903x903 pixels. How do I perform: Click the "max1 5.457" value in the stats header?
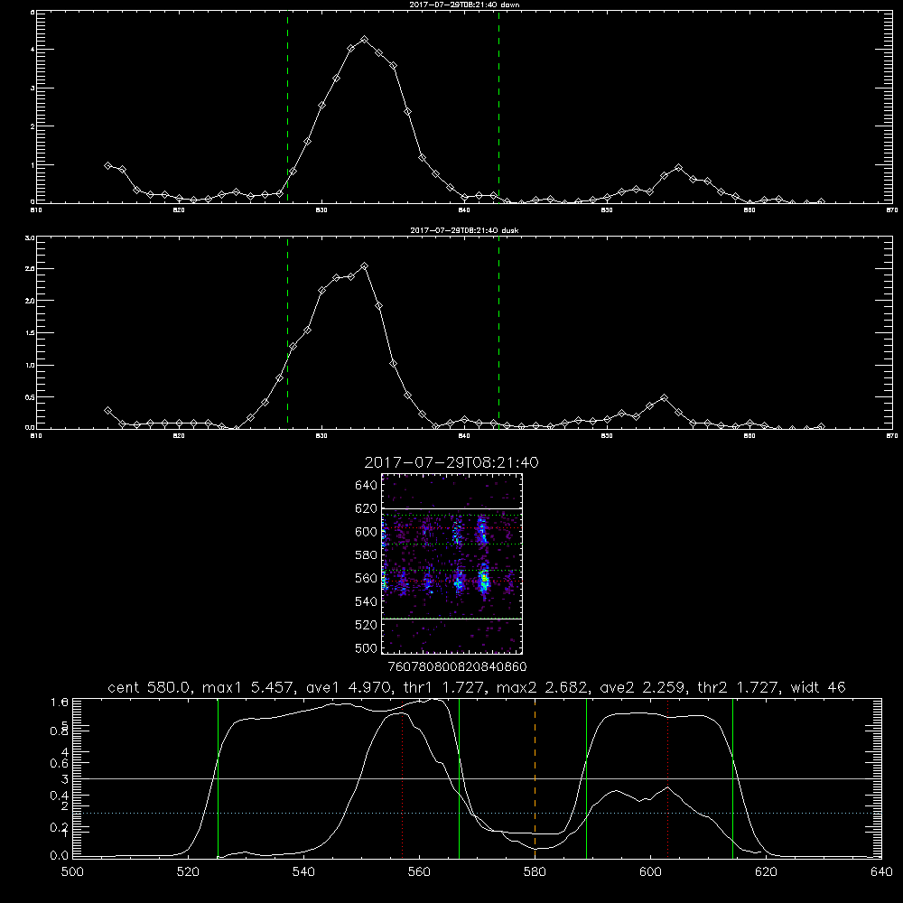click(247, 687)
